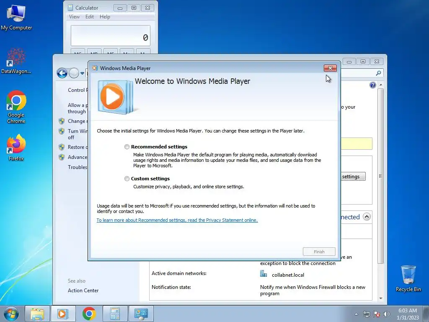The image size is (429, 322).
Task: Open Google Chrome desktop shortcut
Action: (16, 107)
